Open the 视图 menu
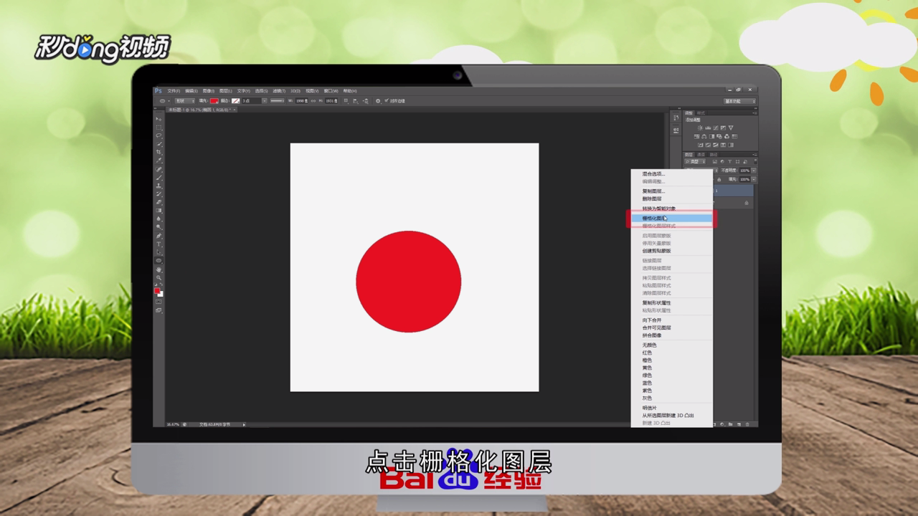This screenshot has height=516, width=918. pyautogui.click(x=312, y=91)
